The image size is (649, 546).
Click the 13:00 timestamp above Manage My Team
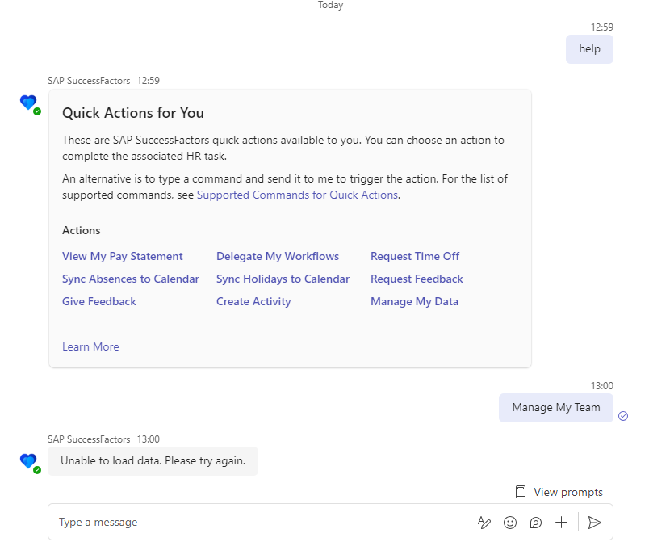coord(602,386)
